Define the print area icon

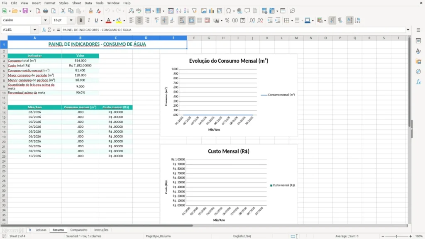click(x=265, y=11)
